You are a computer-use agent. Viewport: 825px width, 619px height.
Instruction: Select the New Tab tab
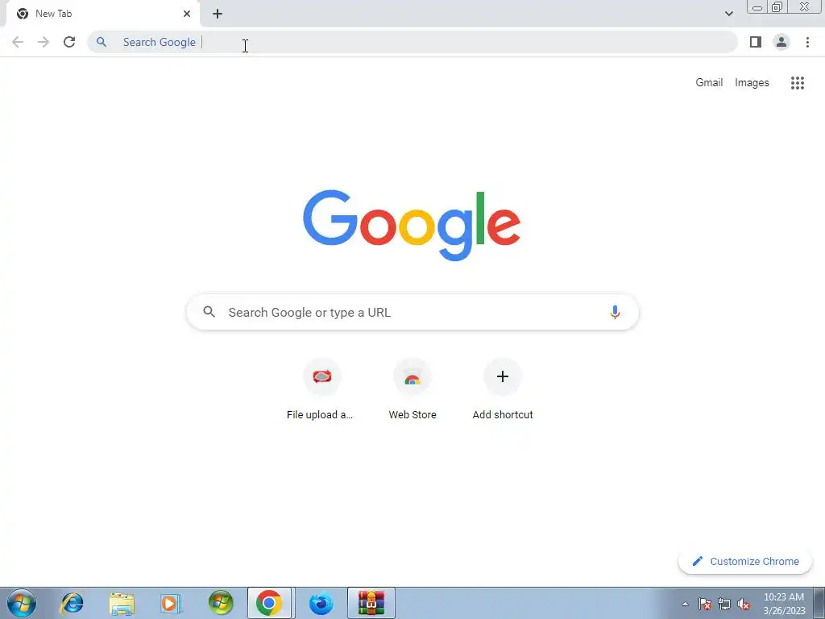pyautogui.click(x=102, y=14)
